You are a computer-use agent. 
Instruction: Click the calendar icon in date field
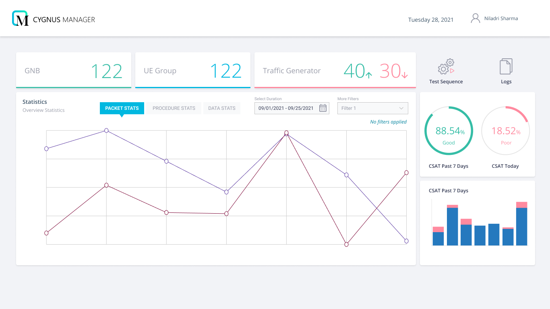pos(323,108)
